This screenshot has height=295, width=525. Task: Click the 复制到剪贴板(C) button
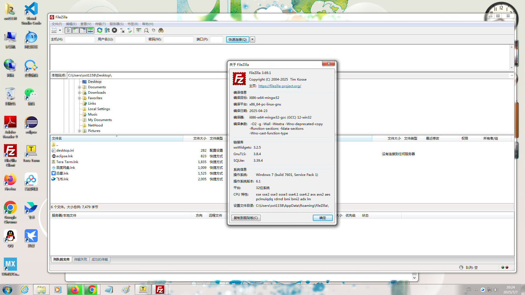click(246, 218)
